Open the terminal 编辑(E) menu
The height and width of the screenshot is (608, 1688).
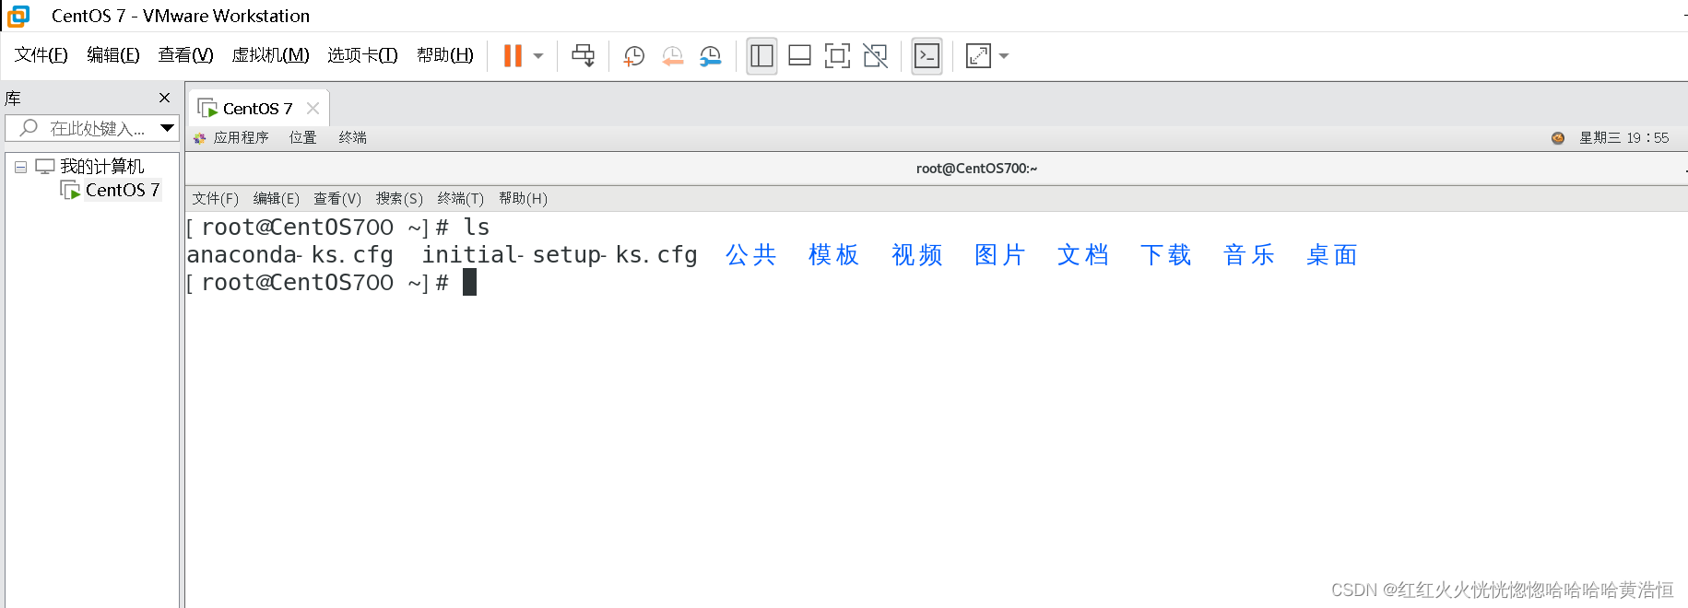click(x=276, y=198)
